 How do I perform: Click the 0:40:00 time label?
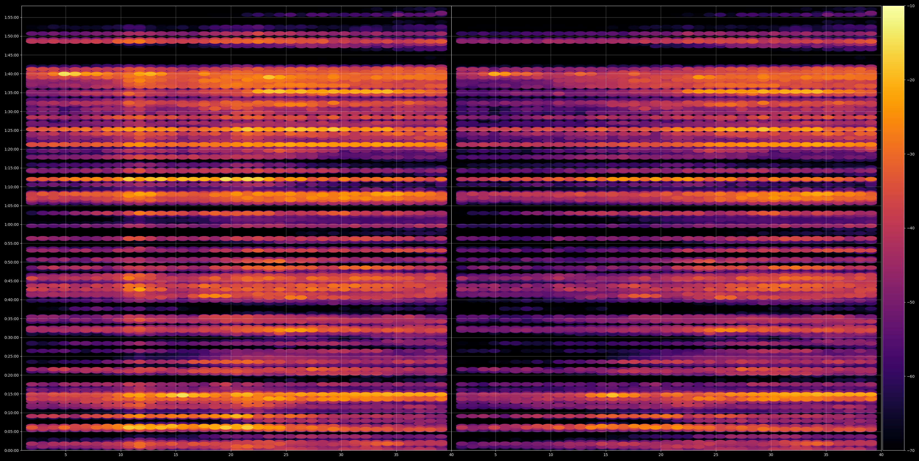11,300
